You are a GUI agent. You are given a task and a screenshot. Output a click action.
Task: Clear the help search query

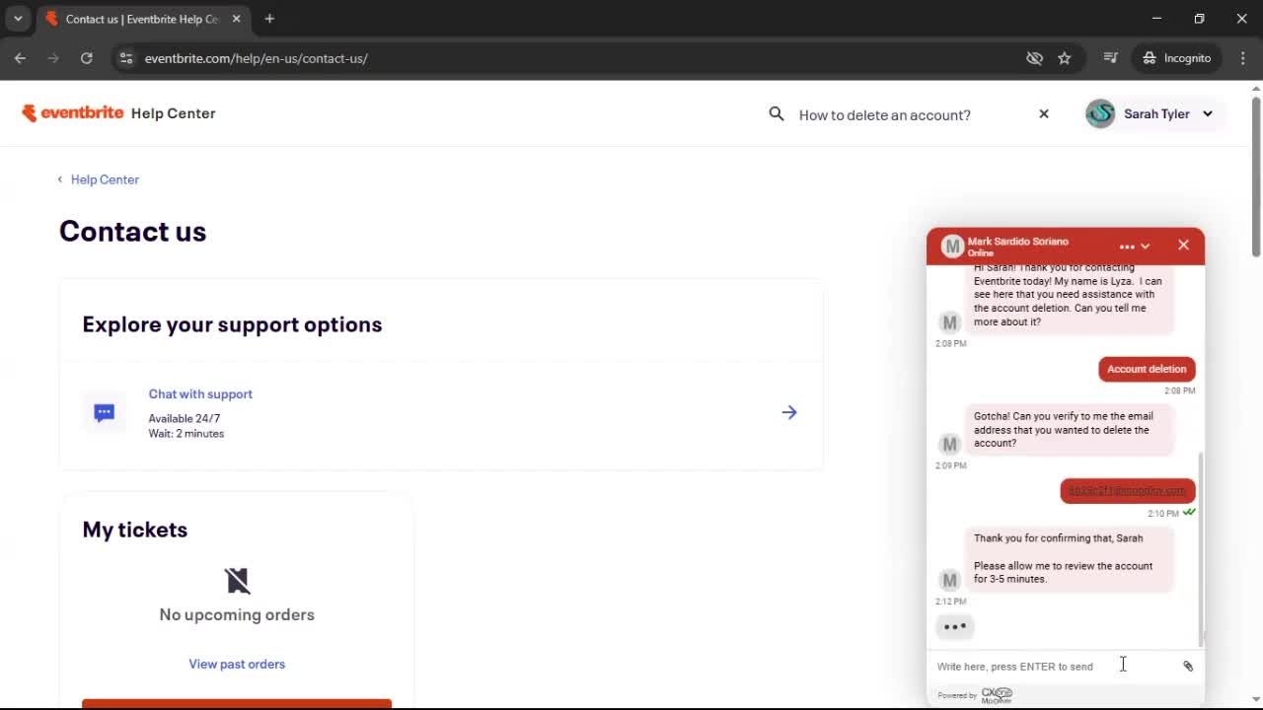point(1044,113)
